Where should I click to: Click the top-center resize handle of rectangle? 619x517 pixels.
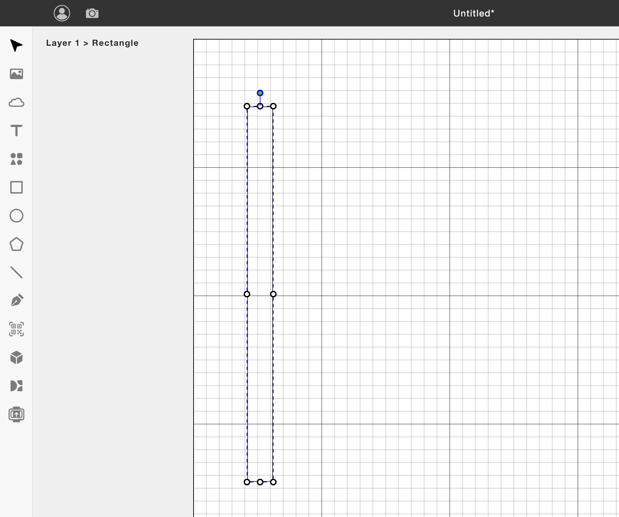260,106
